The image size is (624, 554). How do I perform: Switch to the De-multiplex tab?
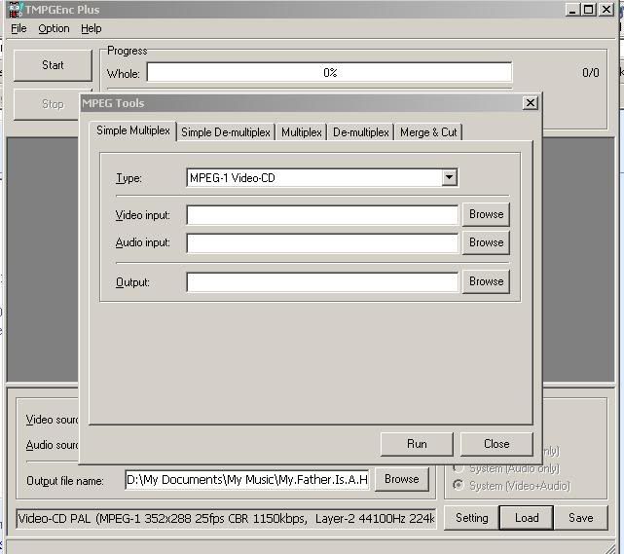pos(361,132)
